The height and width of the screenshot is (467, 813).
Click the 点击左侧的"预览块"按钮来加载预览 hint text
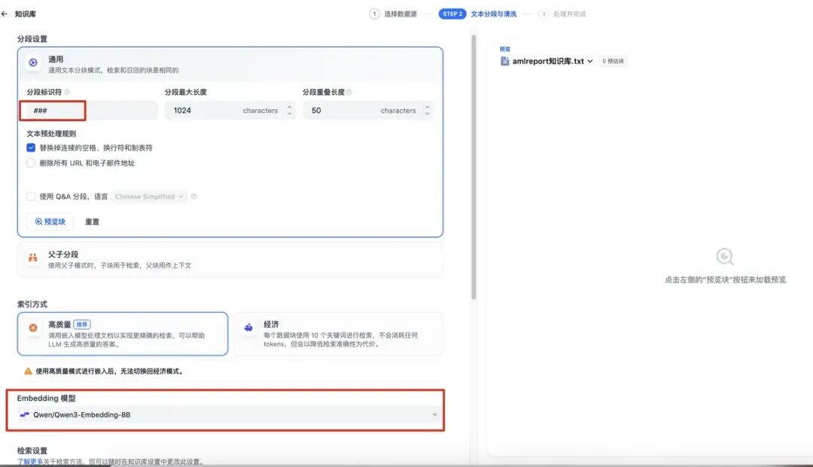coord(725,279)
